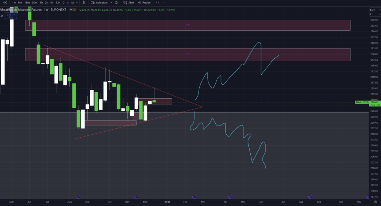This screenshot has width=381, height=206.
Task: Click the high value H235.50
Action: (96, 10)
